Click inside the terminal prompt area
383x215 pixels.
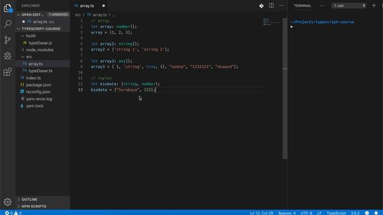point(335,26)
